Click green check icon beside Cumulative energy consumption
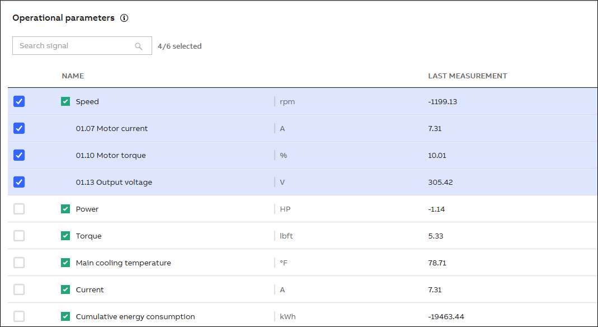This screenshot has width=598, height=327. tap(65, 316)
